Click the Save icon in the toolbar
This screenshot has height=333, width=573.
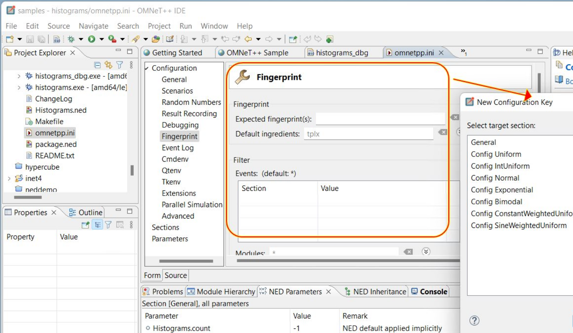pos(30,39)
